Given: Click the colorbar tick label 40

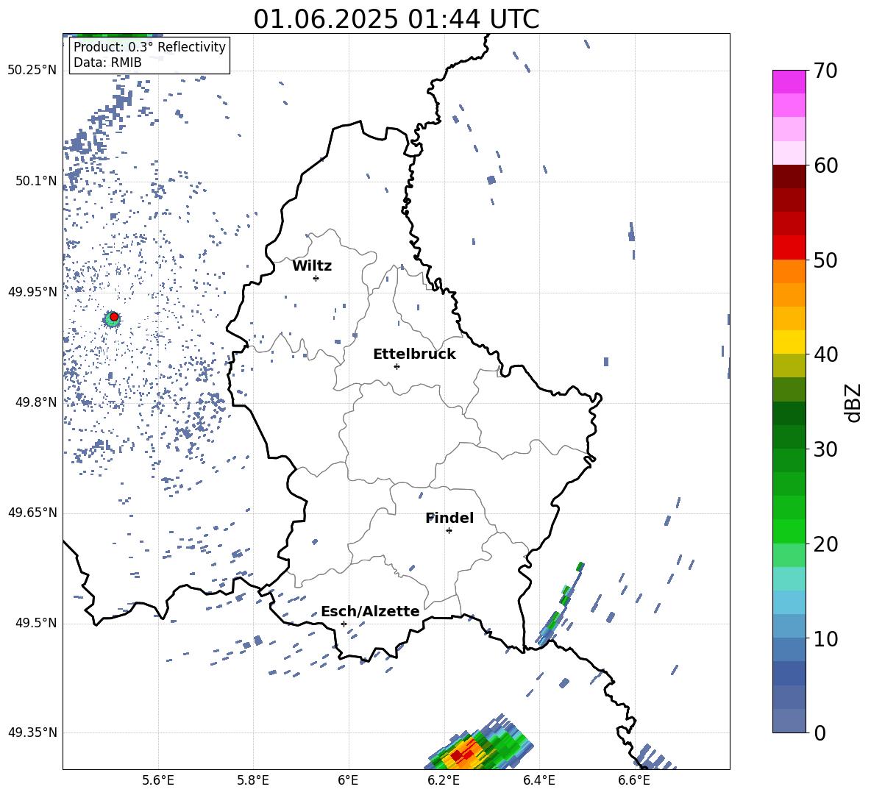Looking at the screenshot, I should (825, 354).
